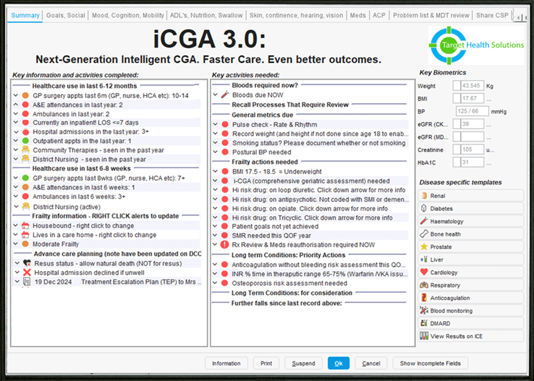The height and width of the screenshot is (381, 534).
Task: Switch to the Meds tab
Action: tap(357, 15)
